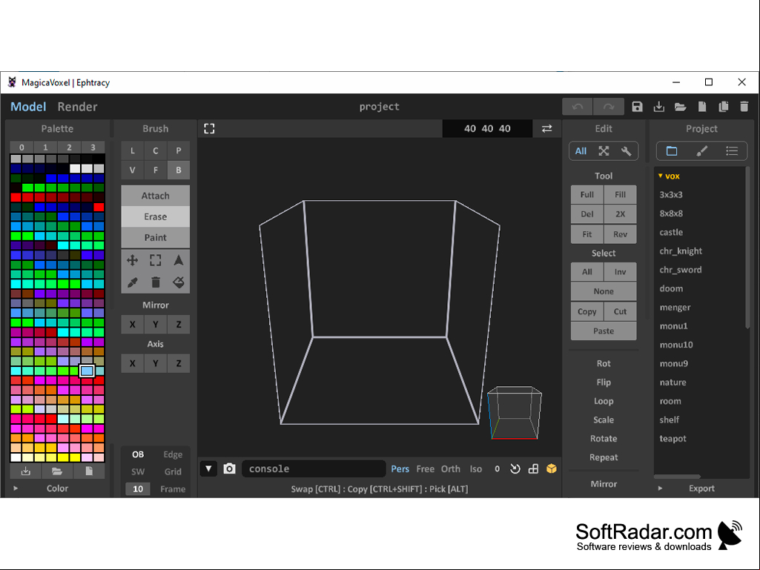Image resolution: width=760 pixels, height=570 pixels.
Task: Toggle Axis Z lock
Action: (179, 363)
